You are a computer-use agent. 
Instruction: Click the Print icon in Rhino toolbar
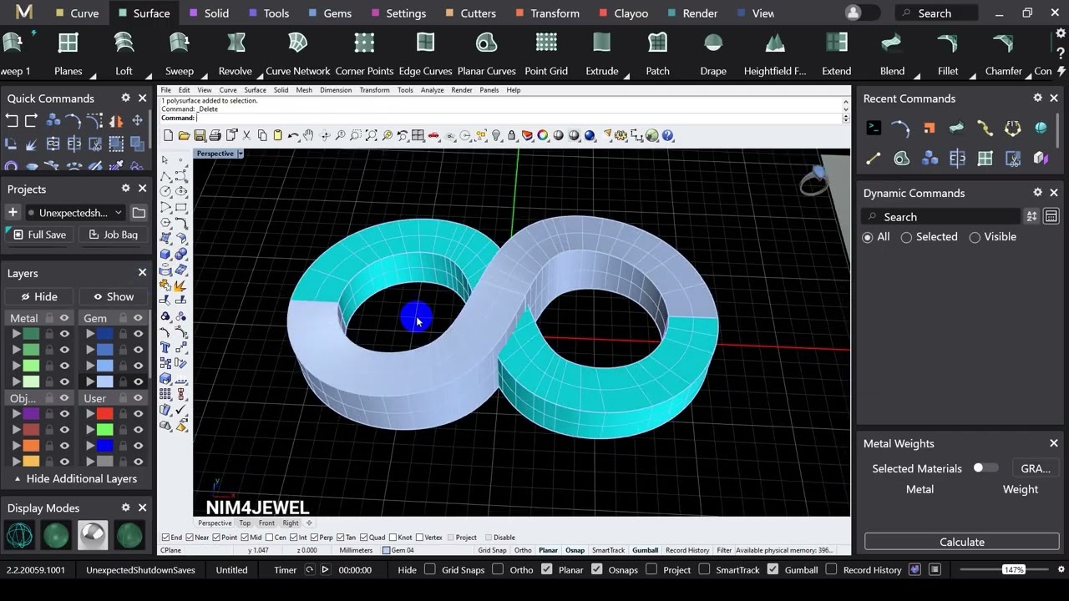pyautogui.click(x=215, y=135)
